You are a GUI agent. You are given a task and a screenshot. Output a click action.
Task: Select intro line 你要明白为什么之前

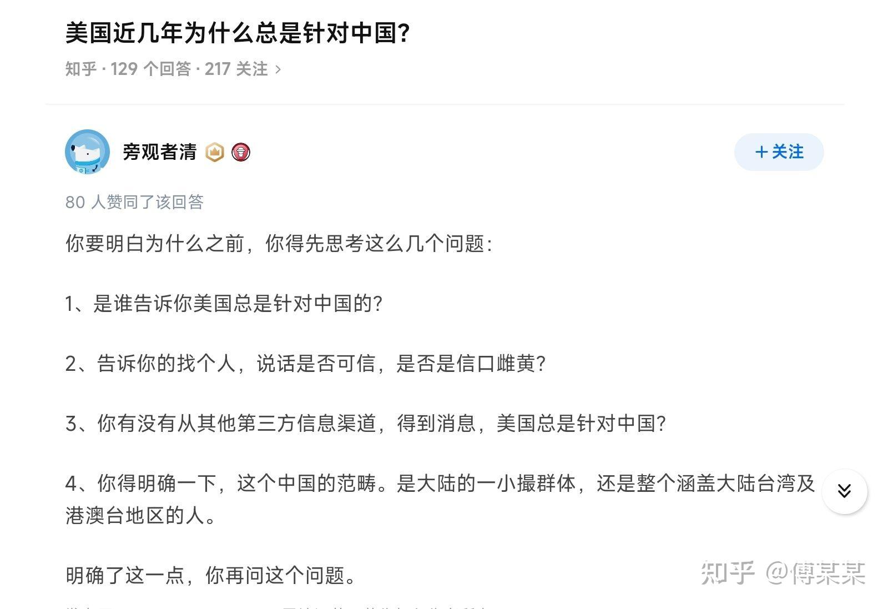tap(279, 244)
